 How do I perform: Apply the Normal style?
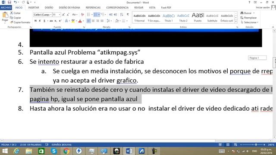(139, 18)
